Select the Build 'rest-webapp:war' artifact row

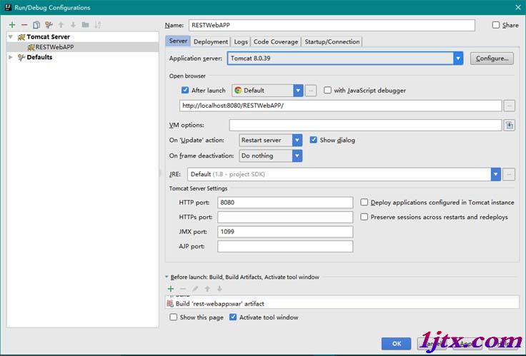(342, 304)
